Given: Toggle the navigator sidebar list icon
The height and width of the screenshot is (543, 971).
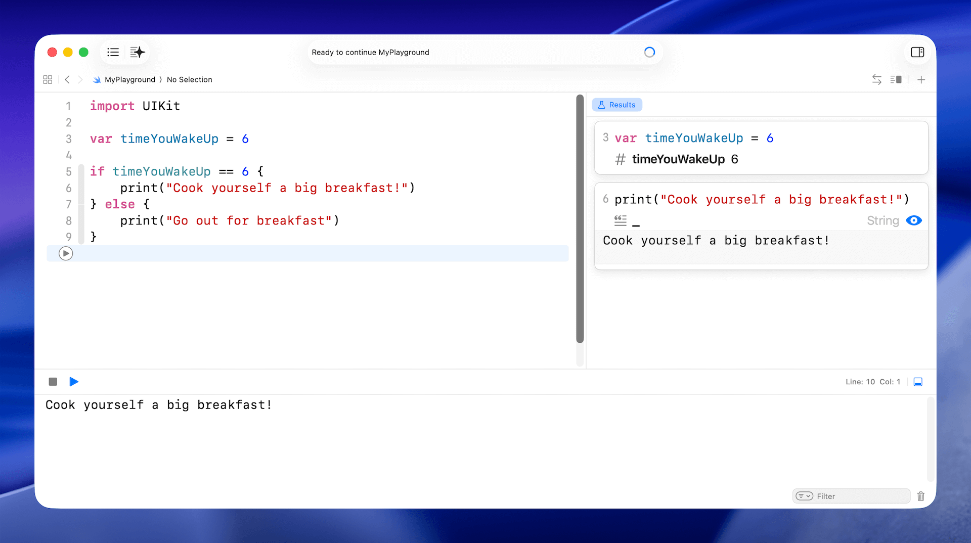Looking at the screenshot, I should 113,52.
